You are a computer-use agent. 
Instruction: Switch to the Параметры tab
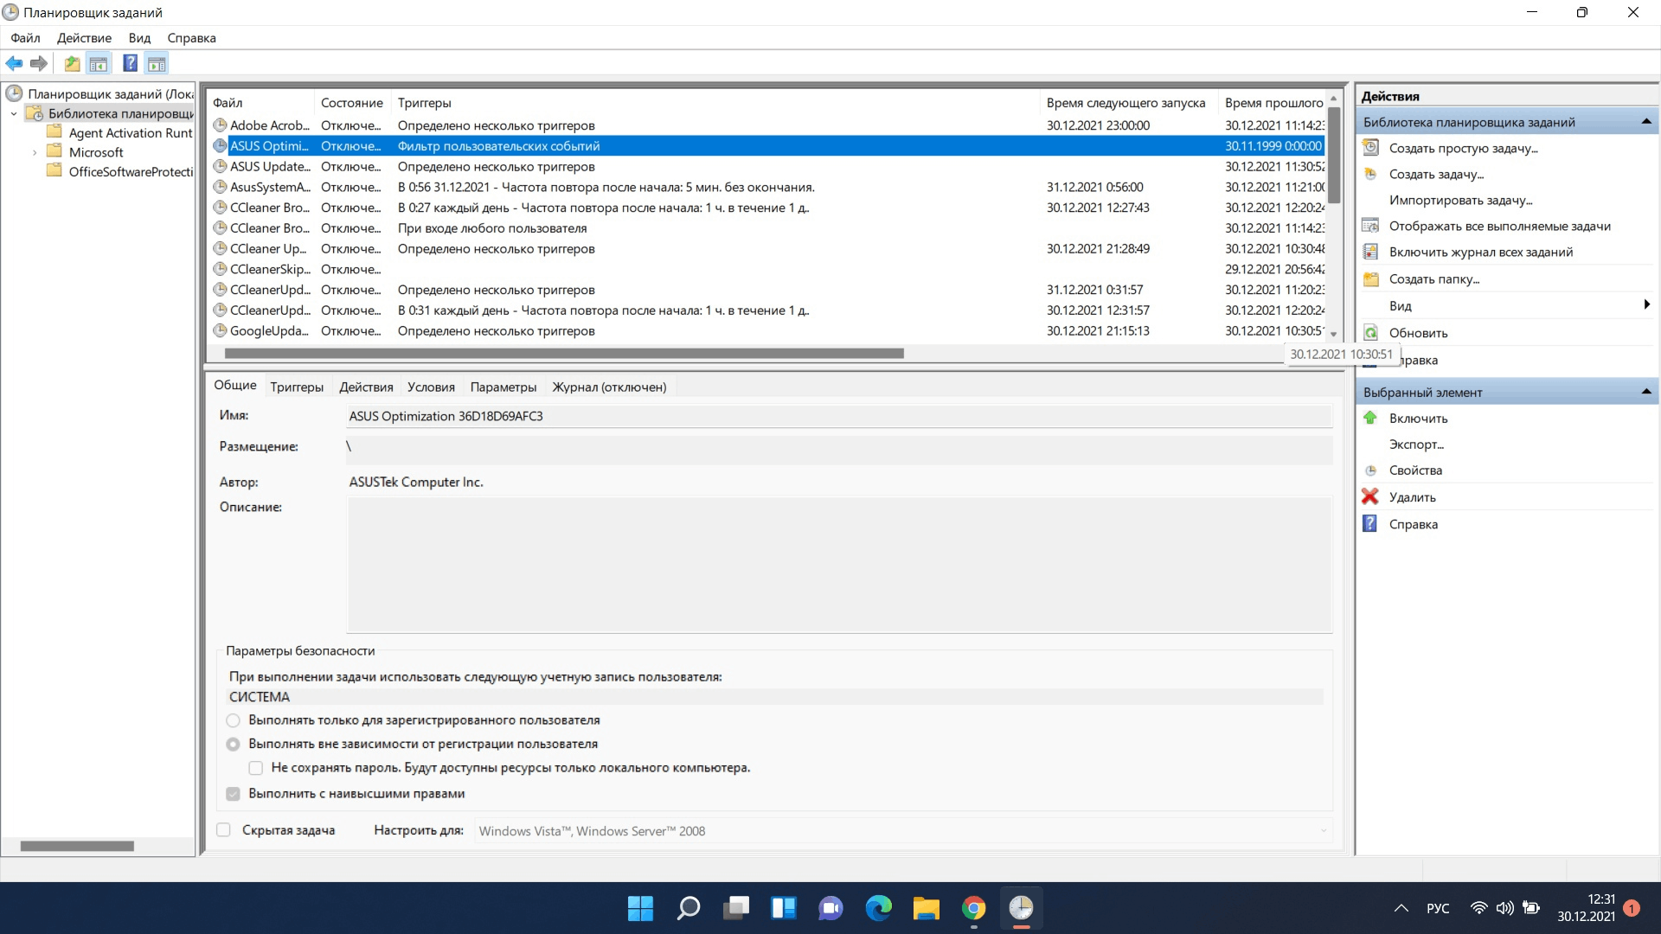[x=503, y=387]
